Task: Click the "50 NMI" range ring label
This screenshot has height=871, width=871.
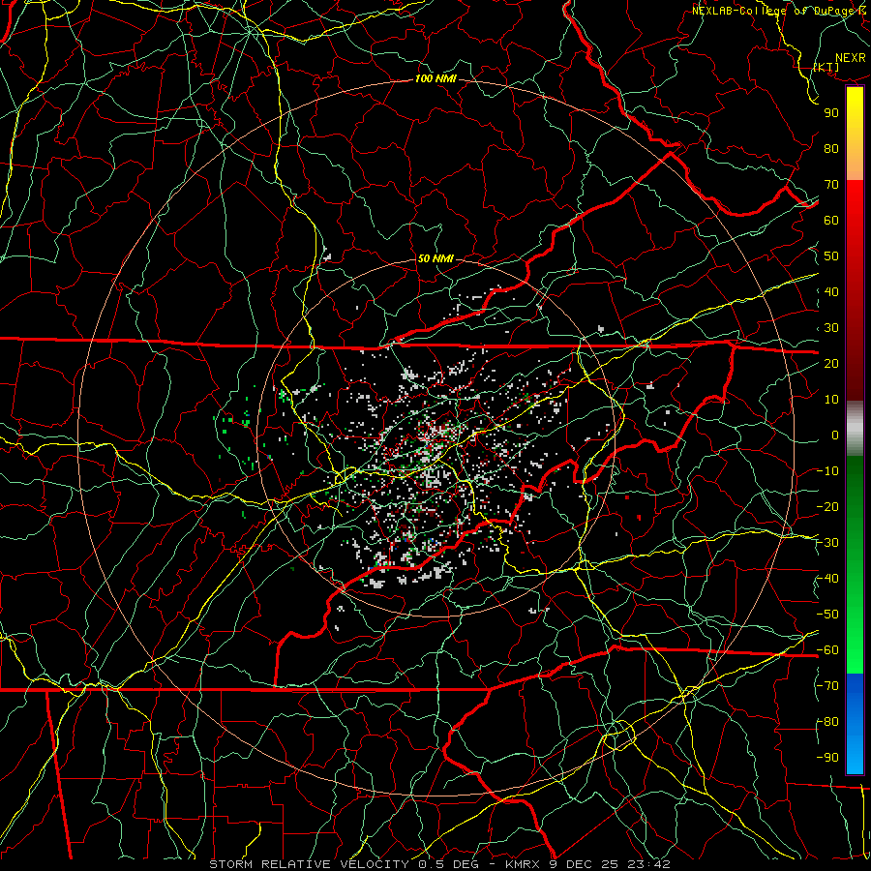Action: pyautogui.click(x=435, y=258)
